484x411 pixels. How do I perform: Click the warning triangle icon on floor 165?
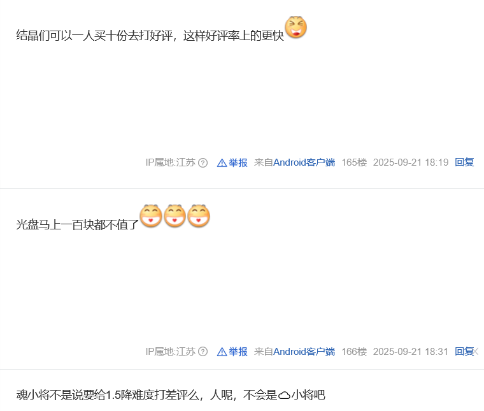[222, 162]
